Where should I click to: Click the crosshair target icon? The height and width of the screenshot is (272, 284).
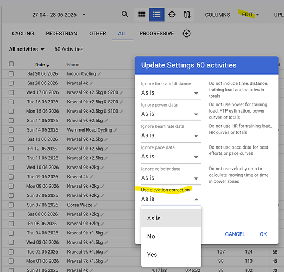(x=172, y=15)
